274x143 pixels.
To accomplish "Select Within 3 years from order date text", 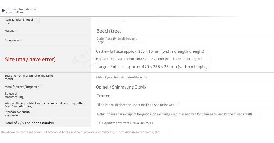I will (121, 77).
